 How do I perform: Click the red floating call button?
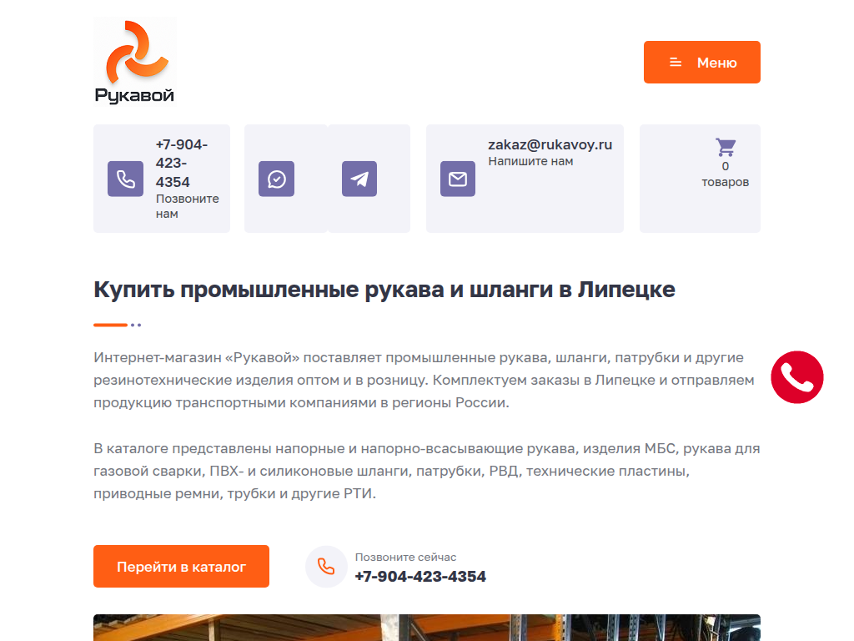(x=796, y=377)
